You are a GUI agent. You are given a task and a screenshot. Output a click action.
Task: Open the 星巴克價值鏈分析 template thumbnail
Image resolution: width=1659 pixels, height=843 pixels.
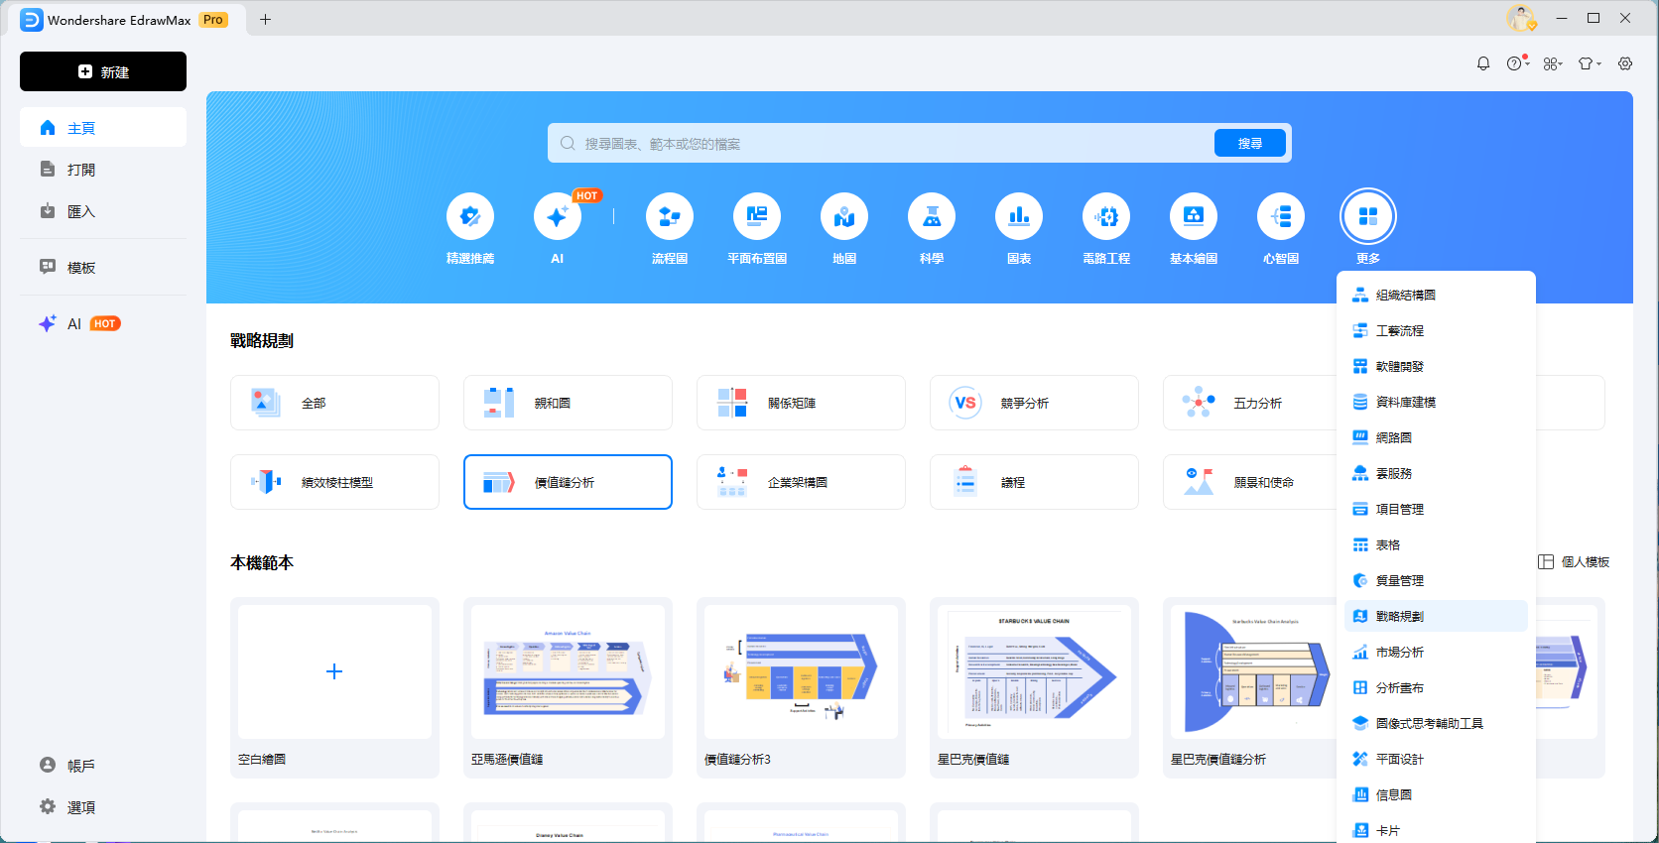pyautogui.click(x=1252, y=672)
